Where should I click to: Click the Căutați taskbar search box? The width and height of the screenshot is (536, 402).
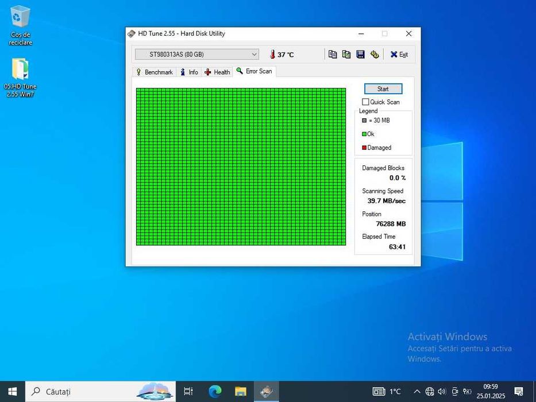tap(101, 392)
